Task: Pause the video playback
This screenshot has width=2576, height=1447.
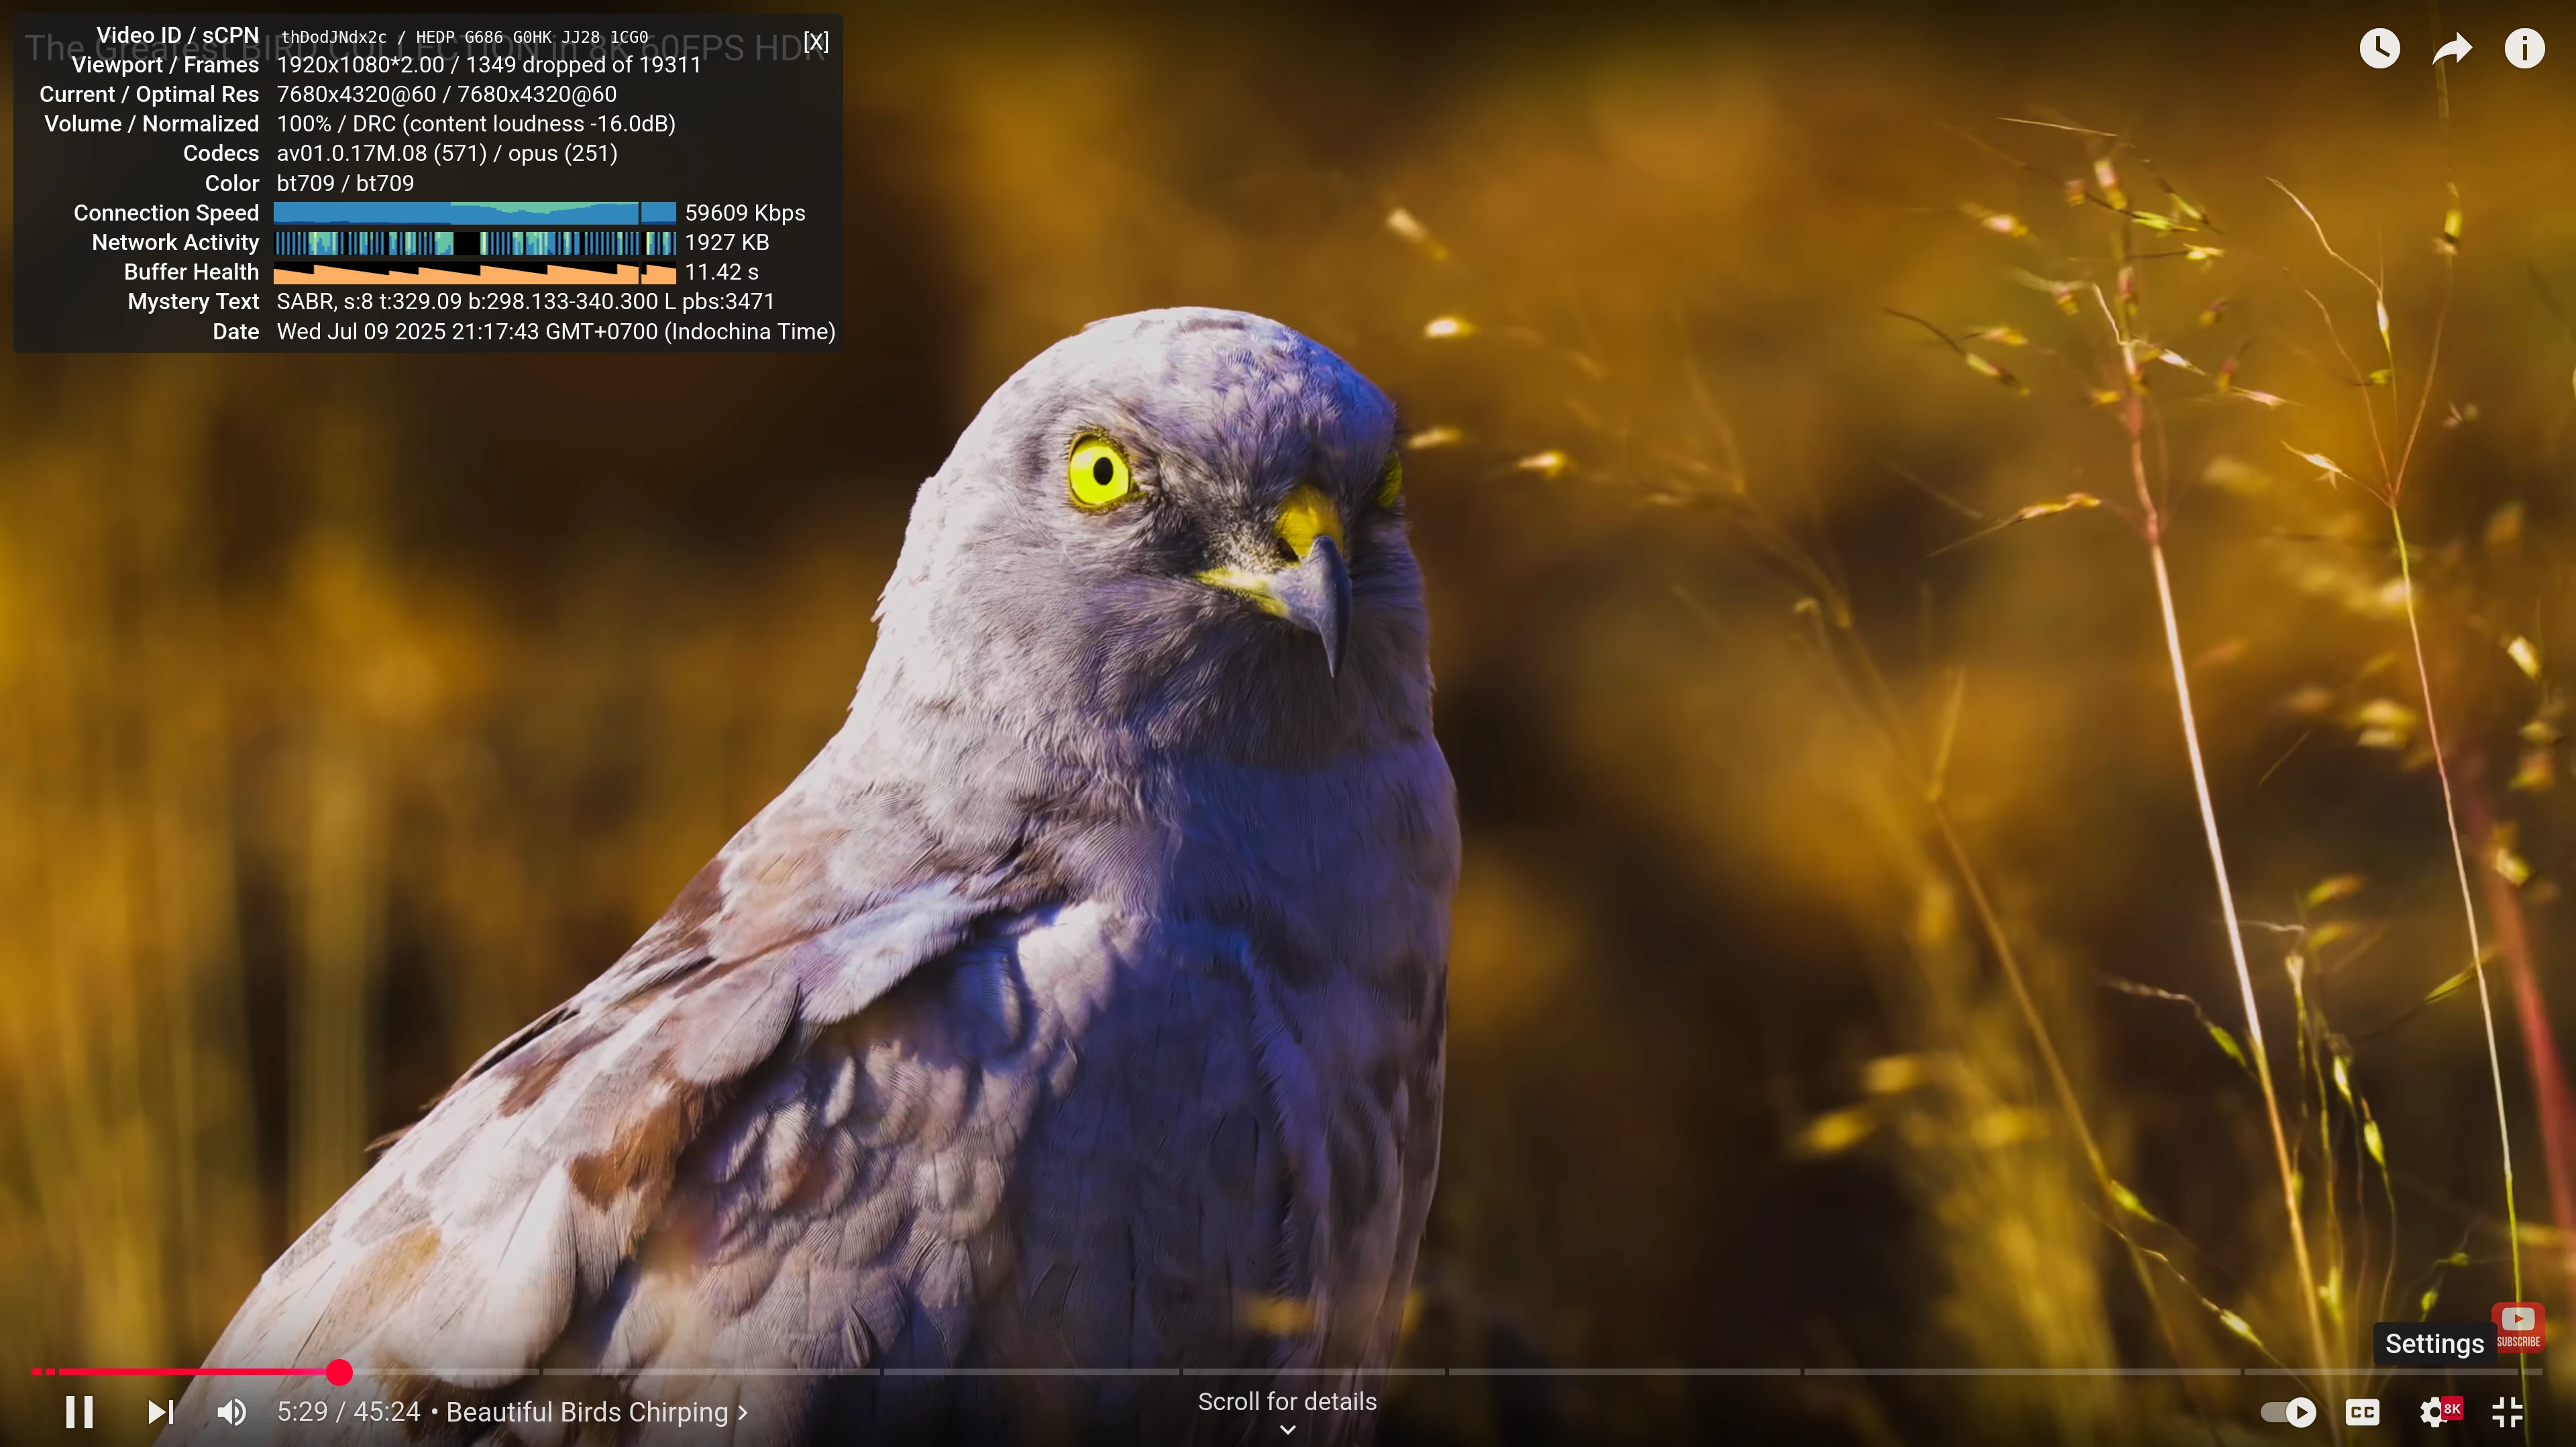Action: pos(80,1412)
